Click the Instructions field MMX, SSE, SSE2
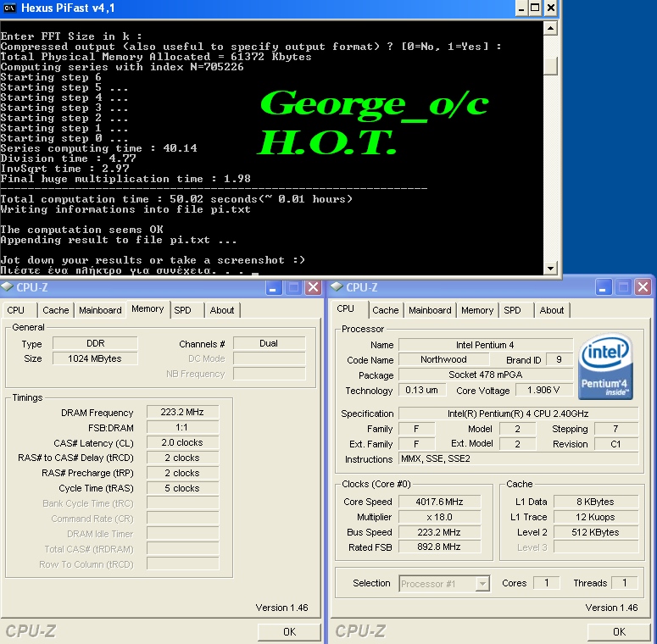The height and width of the screenshot is (644, 657). coord(518,459)
